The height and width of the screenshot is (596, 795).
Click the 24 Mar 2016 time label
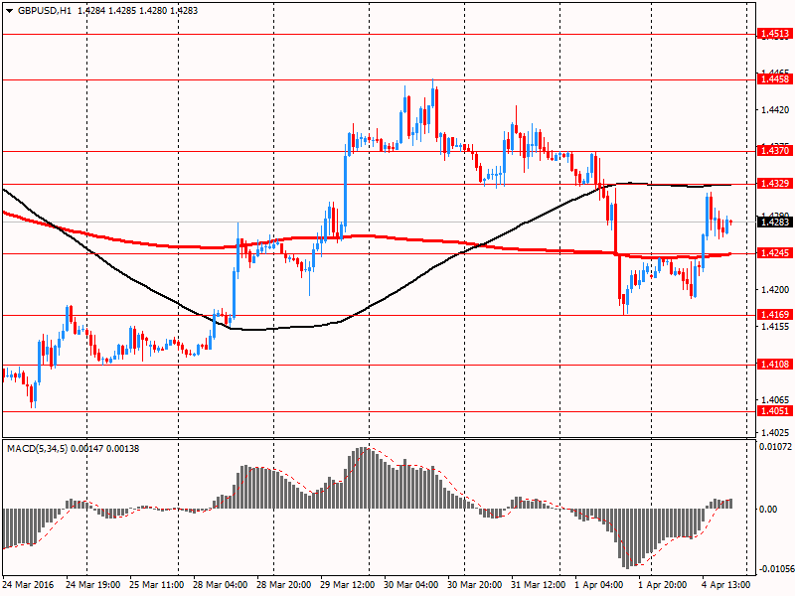coord(30,585)
